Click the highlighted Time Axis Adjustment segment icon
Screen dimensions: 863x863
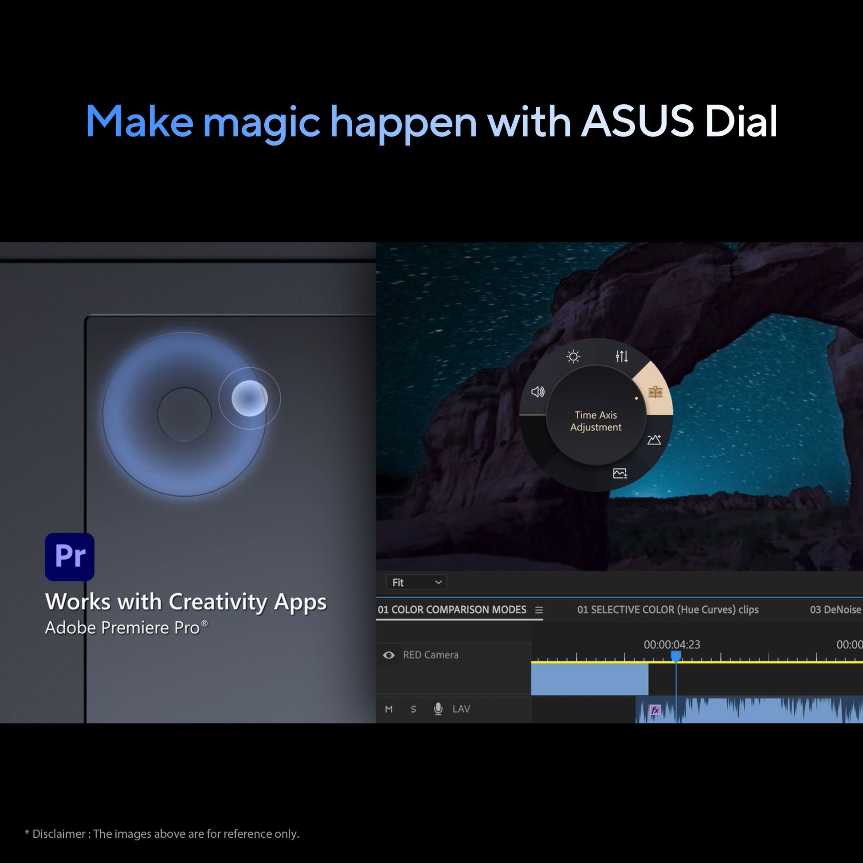click(655, 392)
